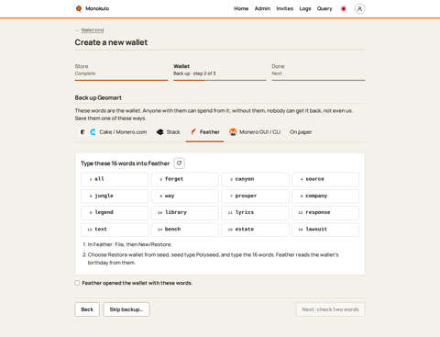Viewport: 440px width, 337px height.
Task: Open Query in the top navigation
Action: [x=324, y=8]
